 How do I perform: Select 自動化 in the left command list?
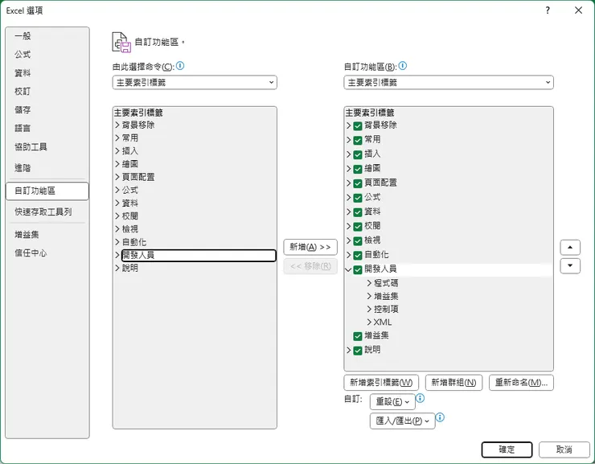[134, 242]
